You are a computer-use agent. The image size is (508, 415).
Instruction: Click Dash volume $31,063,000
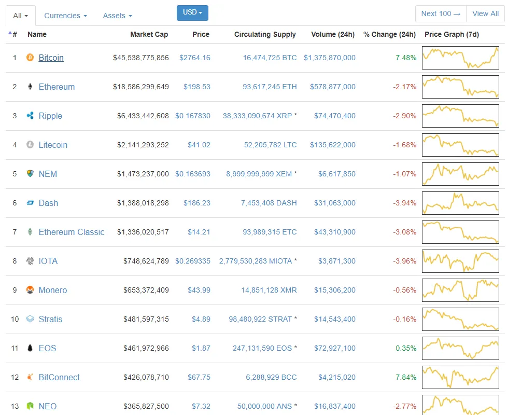coord(335,203)
